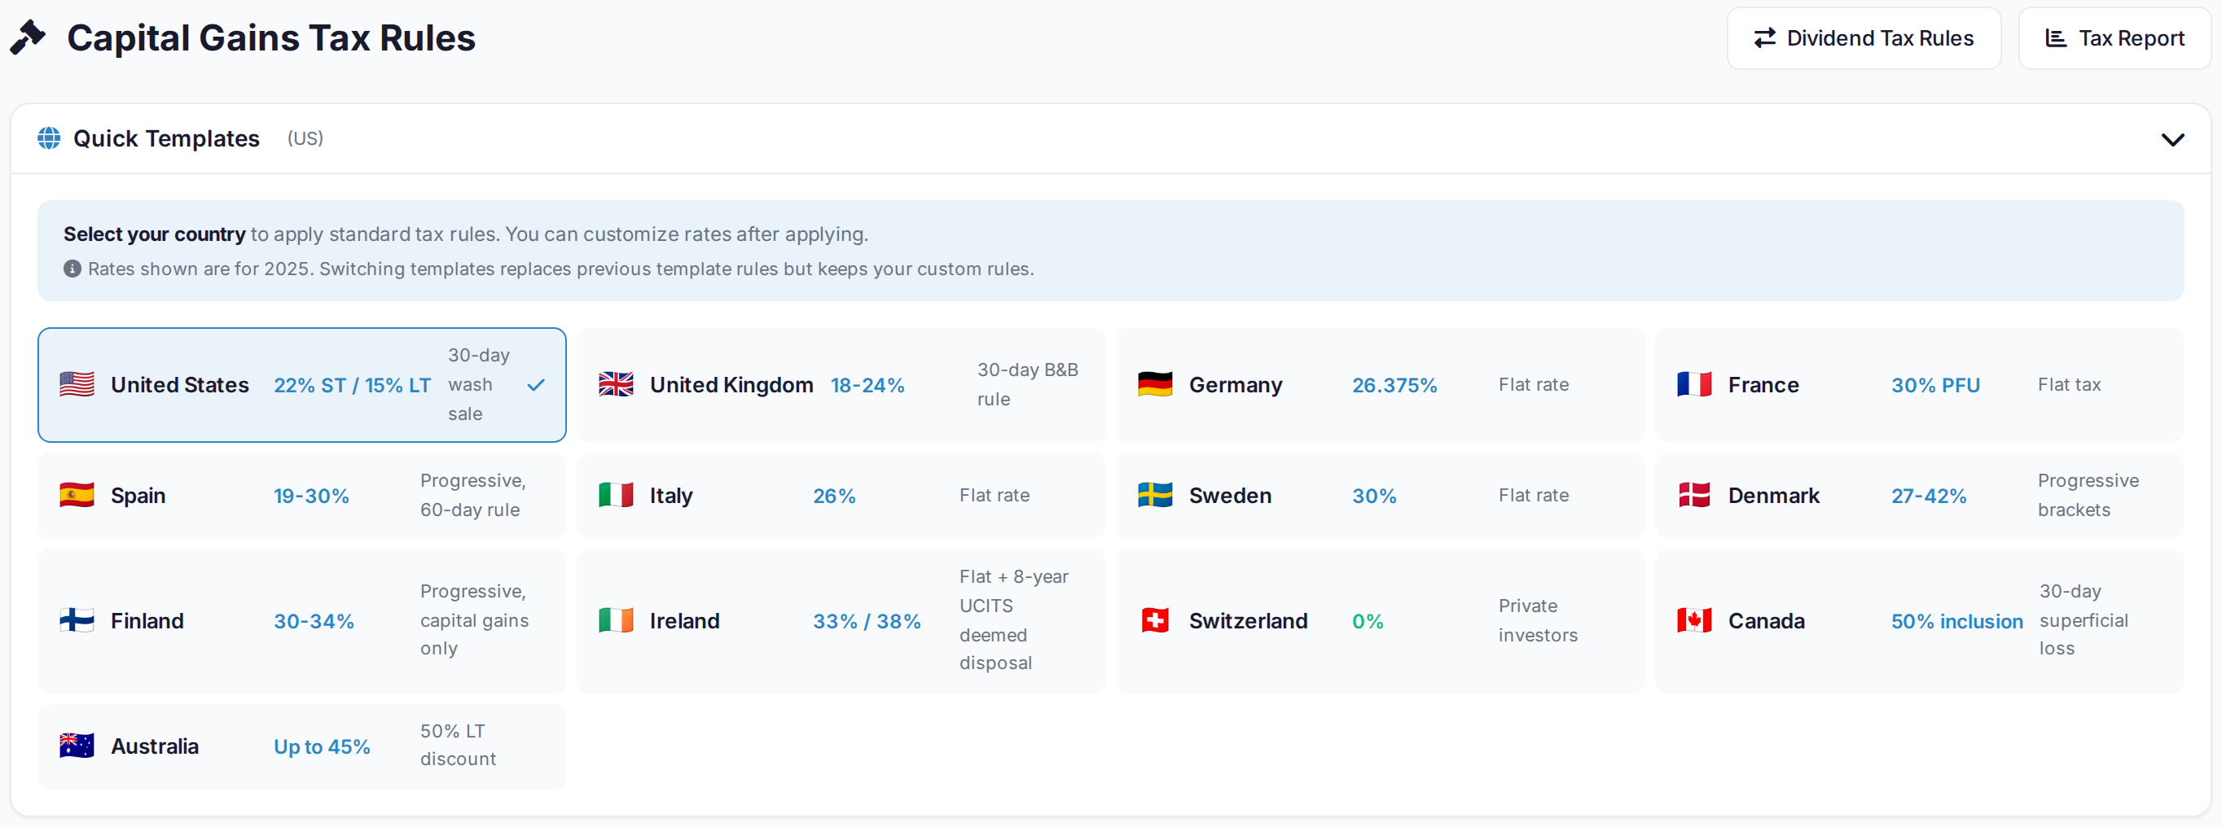Choose the United Kingdom template name
Viewport: 2222px width, 827px height.
click(x=731, y=385)
